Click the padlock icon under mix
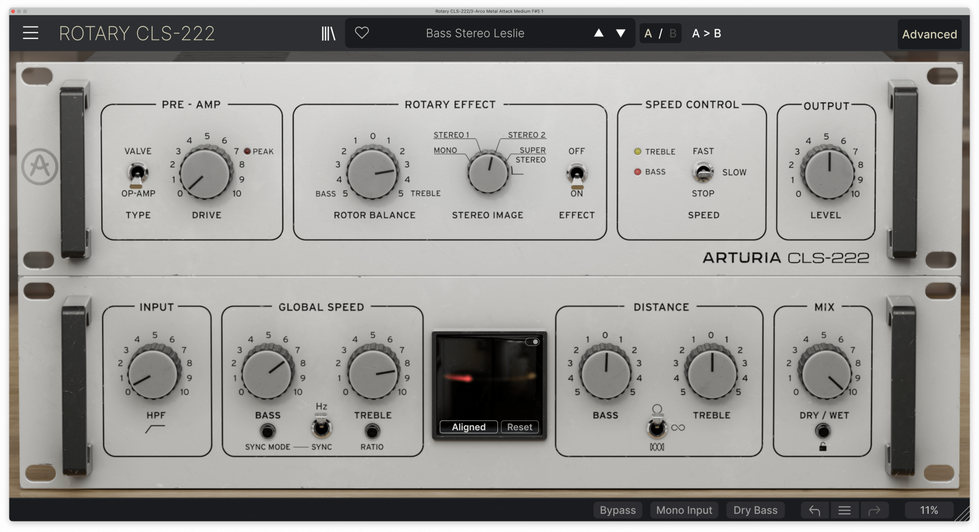Viewport: 979px width, 532px height. (823, 447)
